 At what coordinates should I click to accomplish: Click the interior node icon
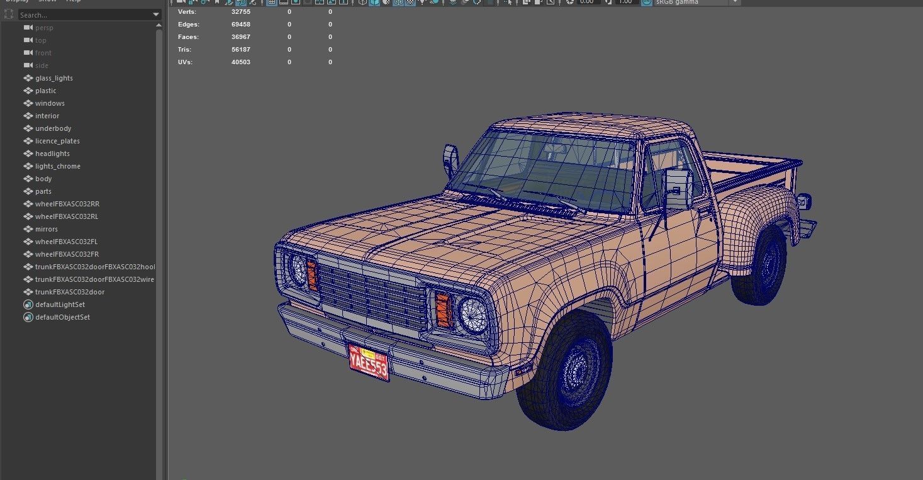click(x=28, y=116)
